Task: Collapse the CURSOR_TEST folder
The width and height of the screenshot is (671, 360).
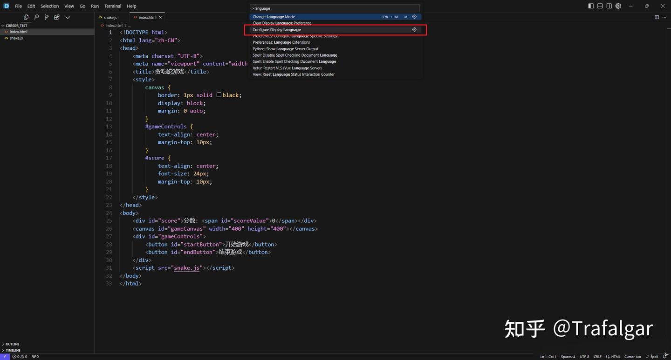Action: (x=16, y=26)
